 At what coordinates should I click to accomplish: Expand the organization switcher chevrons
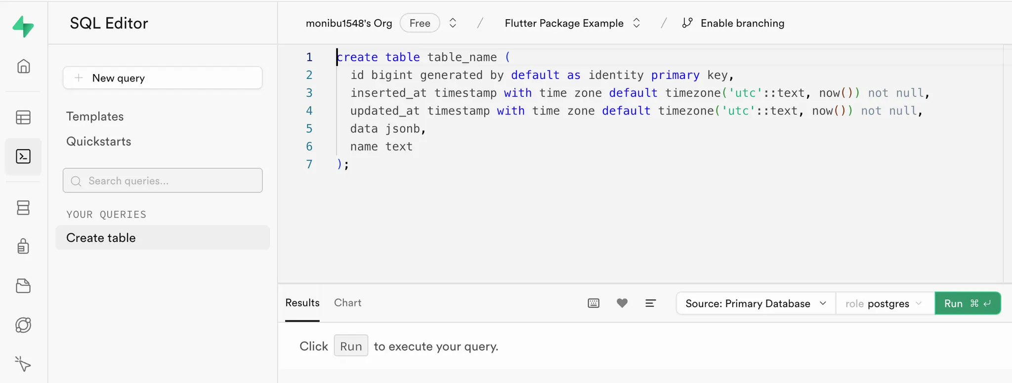453,23
